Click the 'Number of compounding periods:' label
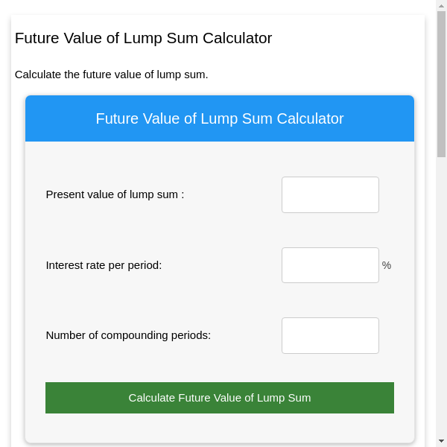This screenshot has width=447, height=447. click(x=128, y=335)
